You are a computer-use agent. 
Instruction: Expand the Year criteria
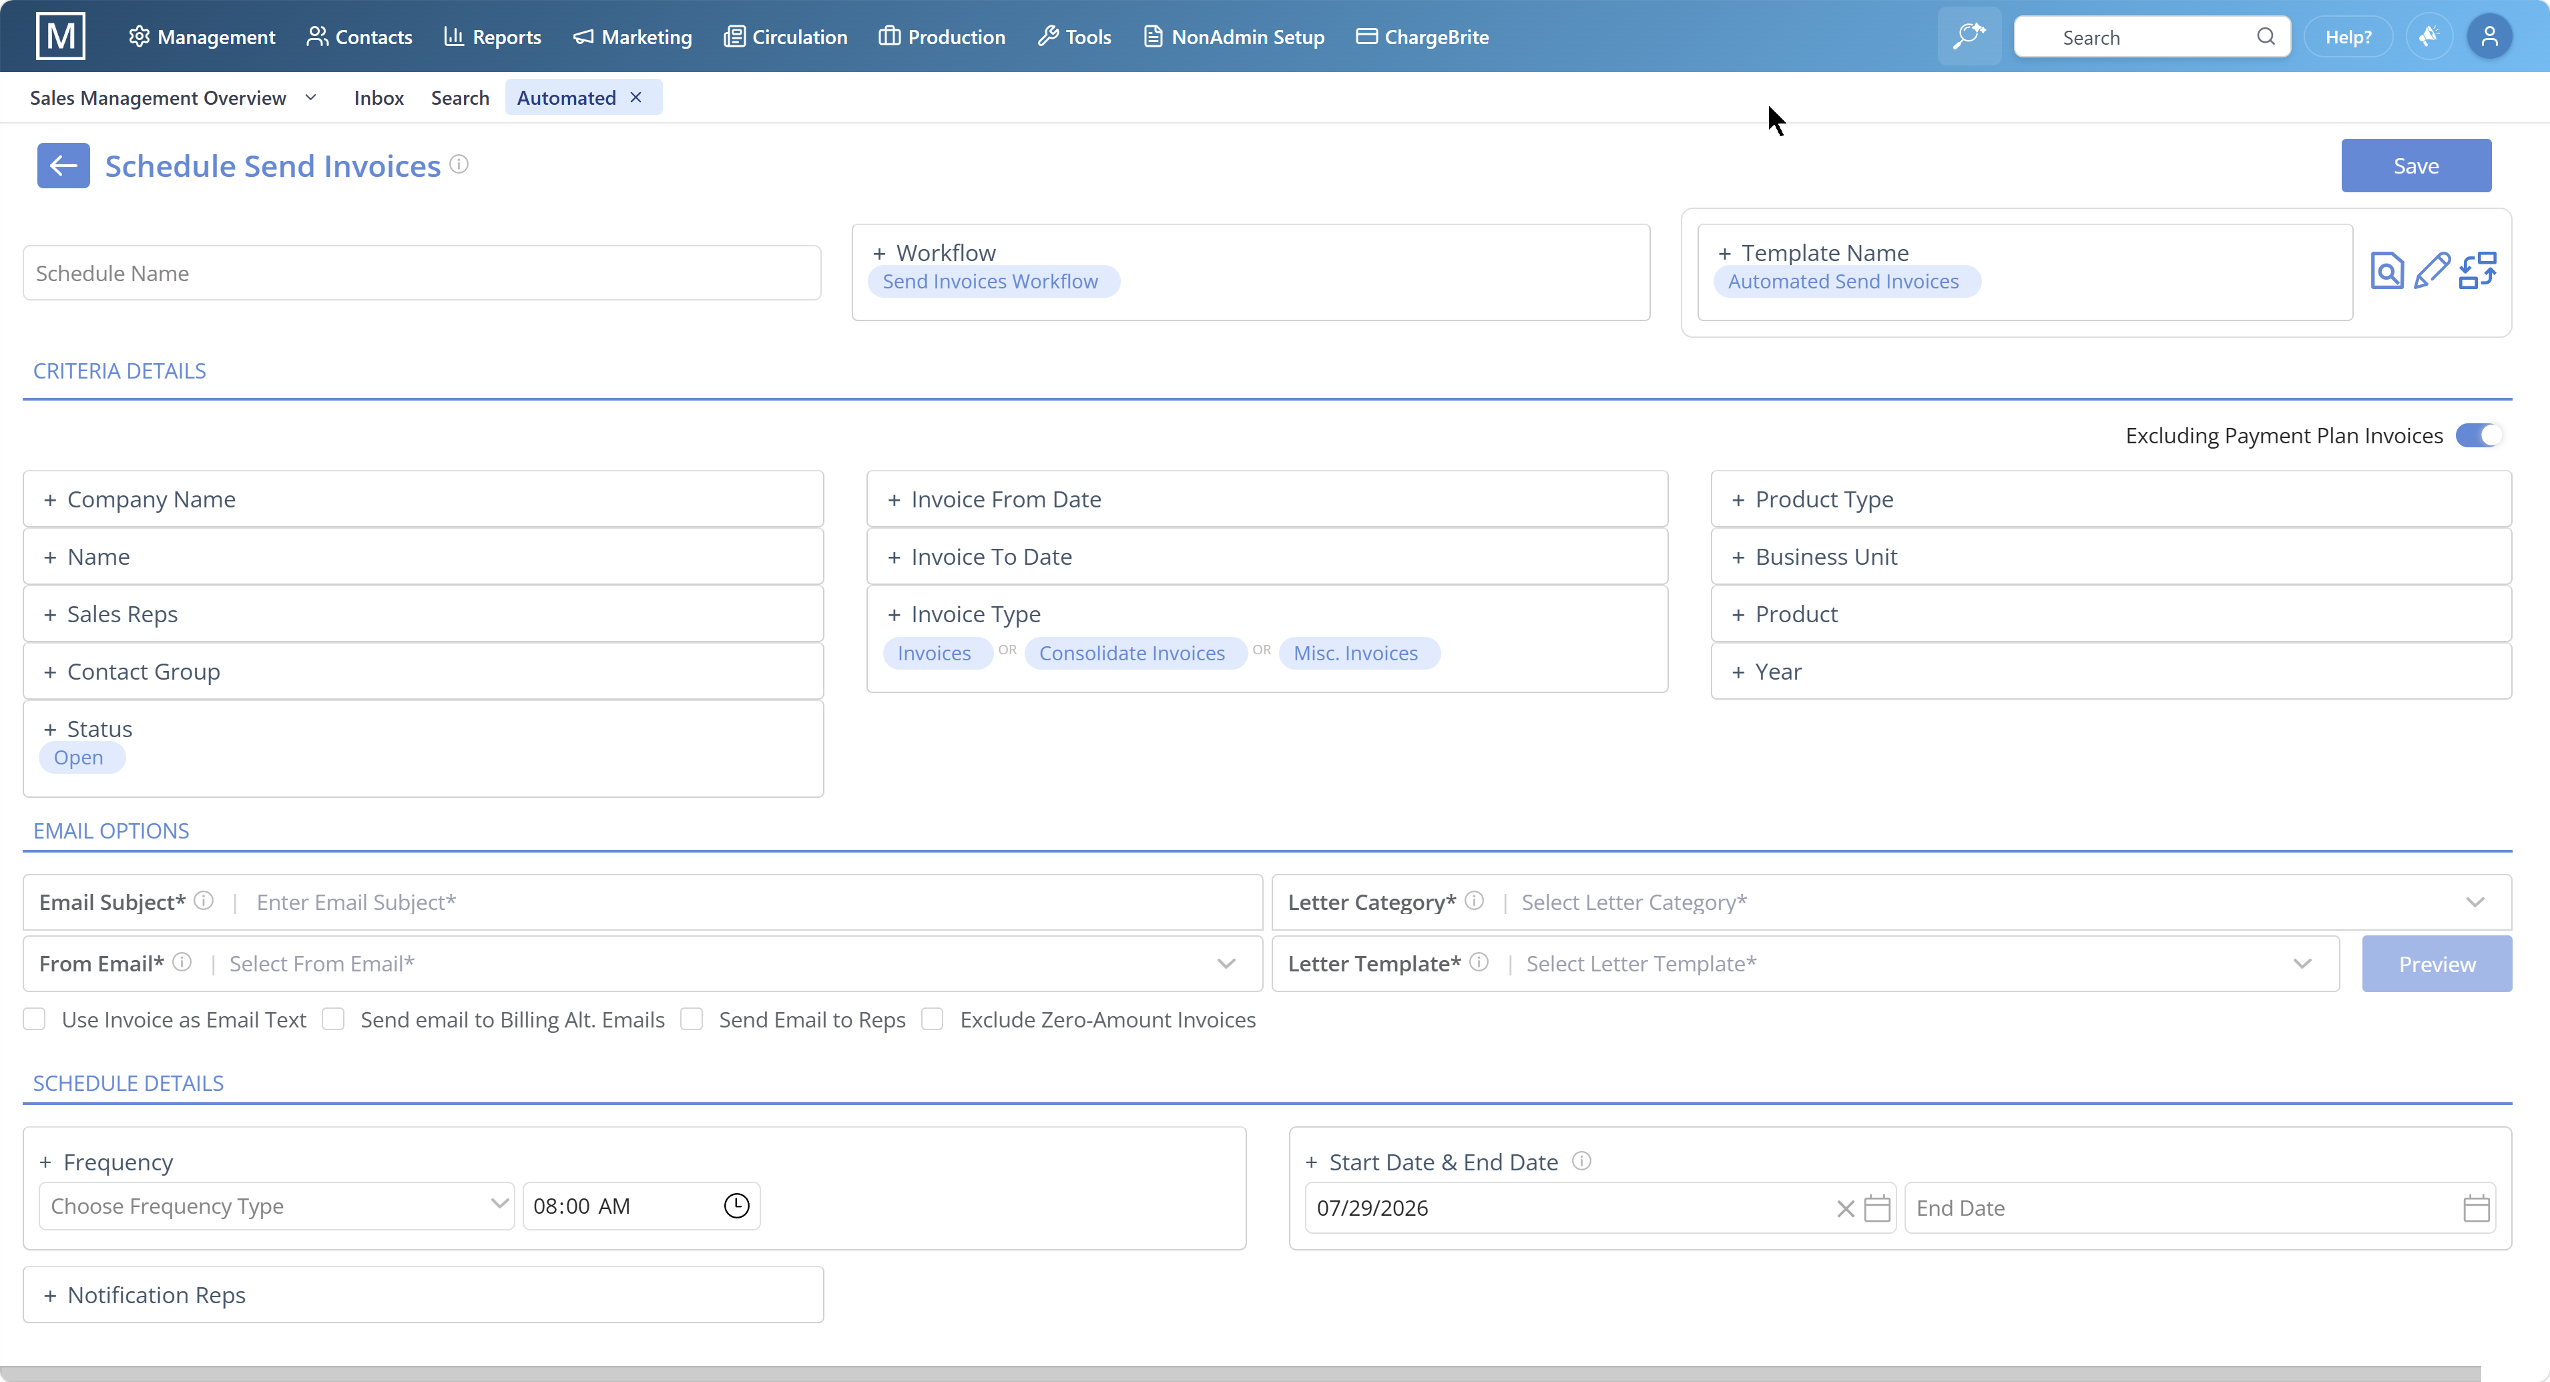(2111, 671)
